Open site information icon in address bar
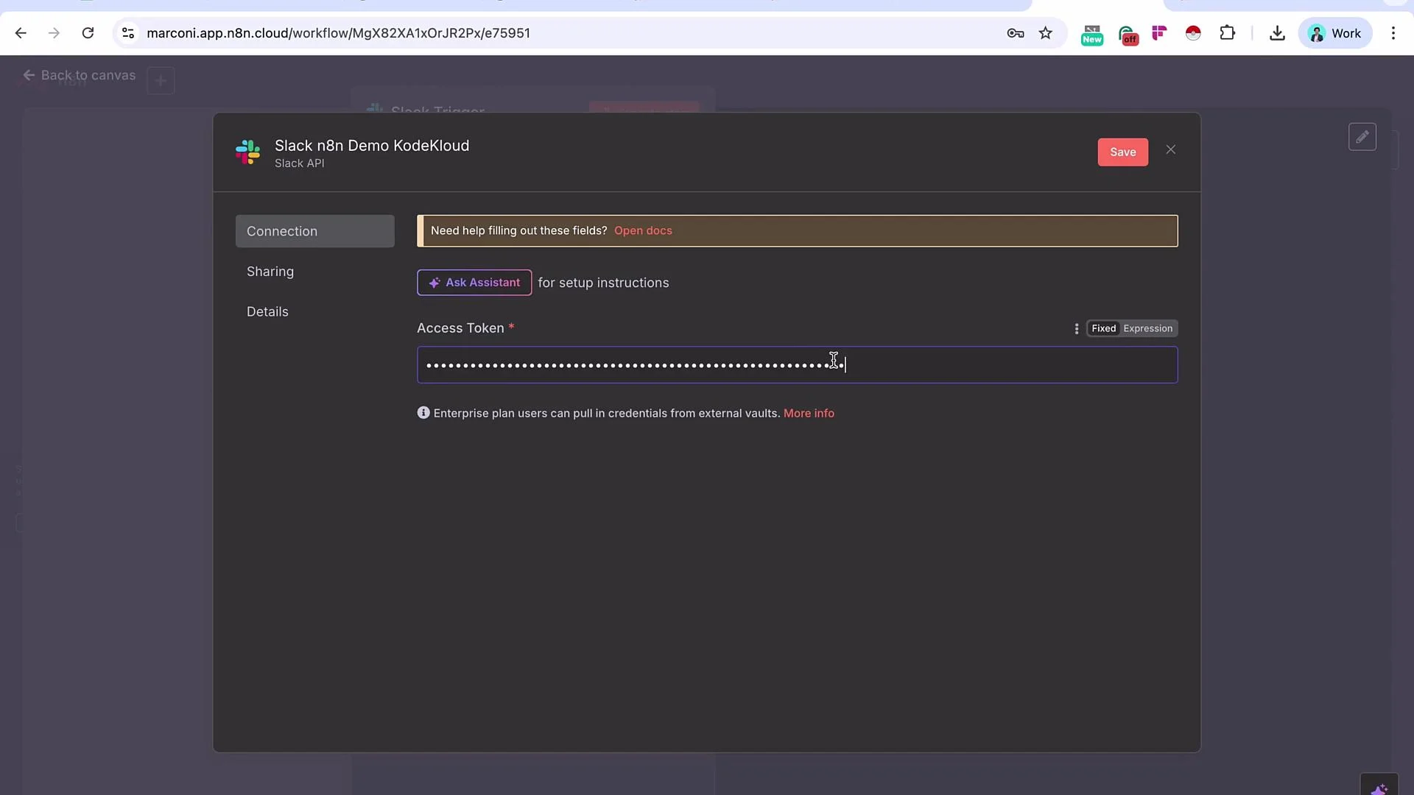The image size is (1414, 795). [128, 33]
